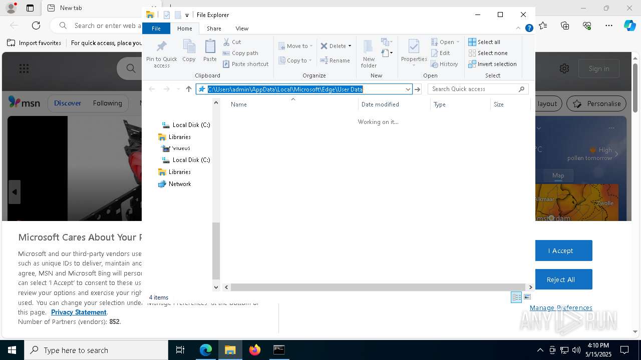Choose Paste shortcut

pyautogui.click(x=245, y=64)
